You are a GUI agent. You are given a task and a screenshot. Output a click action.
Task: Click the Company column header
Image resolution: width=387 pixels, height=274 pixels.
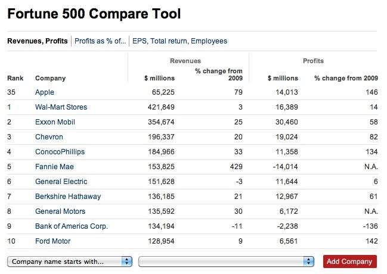click(x=51, y=78)
